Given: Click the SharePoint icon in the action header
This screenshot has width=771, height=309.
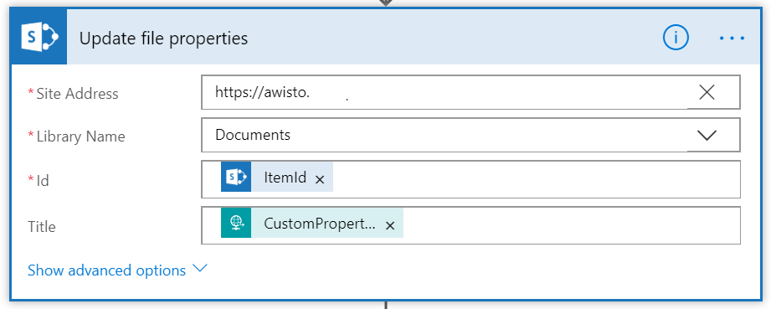Looking at the screenshot, I should tap(39, 38).
